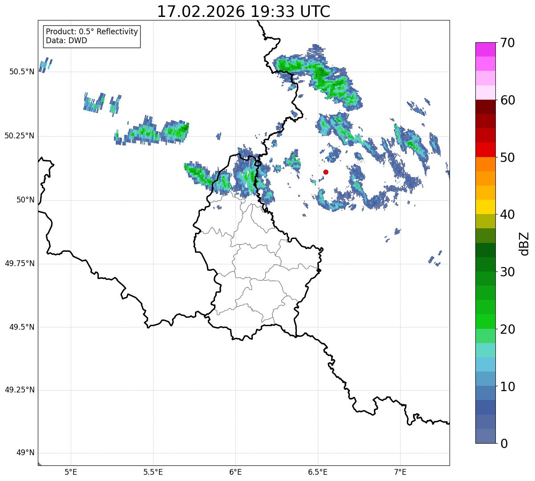Click the latitude label 50.25°N
The width and height of the screenshot is (535, 481).
click(x=20, y=136)
